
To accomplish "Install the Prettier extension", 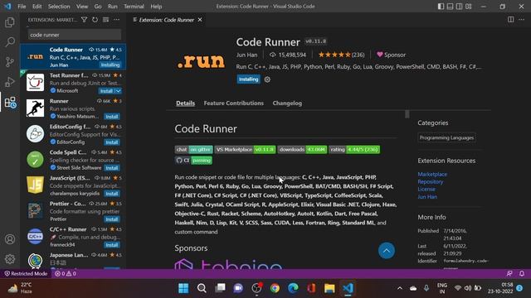I will [112, 219].
